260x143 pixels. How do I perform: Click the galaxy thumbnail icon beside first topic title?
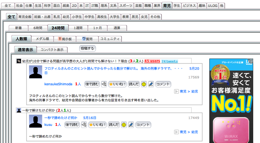pos(19,61)
